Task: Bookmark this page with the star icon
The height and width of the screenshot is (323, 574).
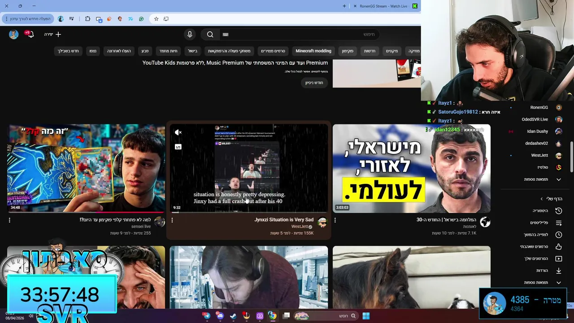Action: (x=156, y=19)
